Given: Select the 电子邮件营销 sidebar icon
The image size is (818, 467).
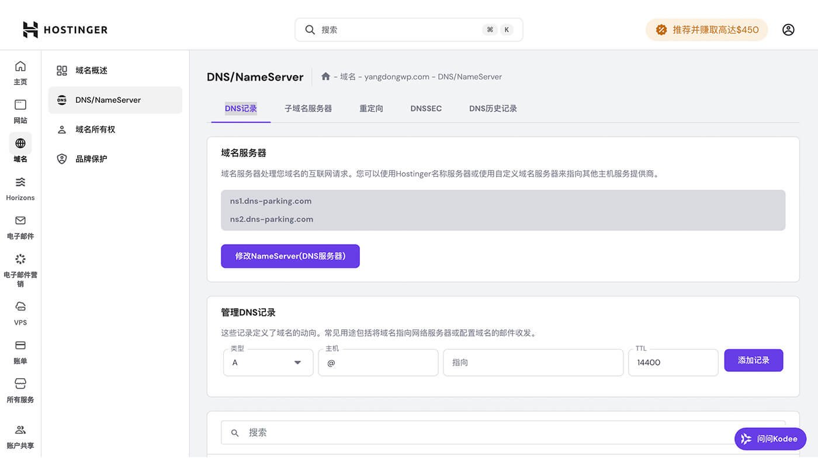Looking at the screenshot, I should pyautogui.click(x=20, y=259).
